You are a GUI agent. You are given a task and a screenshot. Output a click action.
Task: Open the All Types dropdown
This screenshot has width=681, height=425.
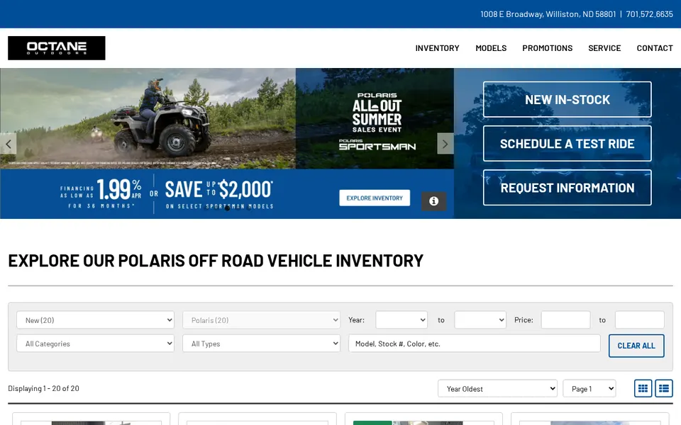[261, 344]
